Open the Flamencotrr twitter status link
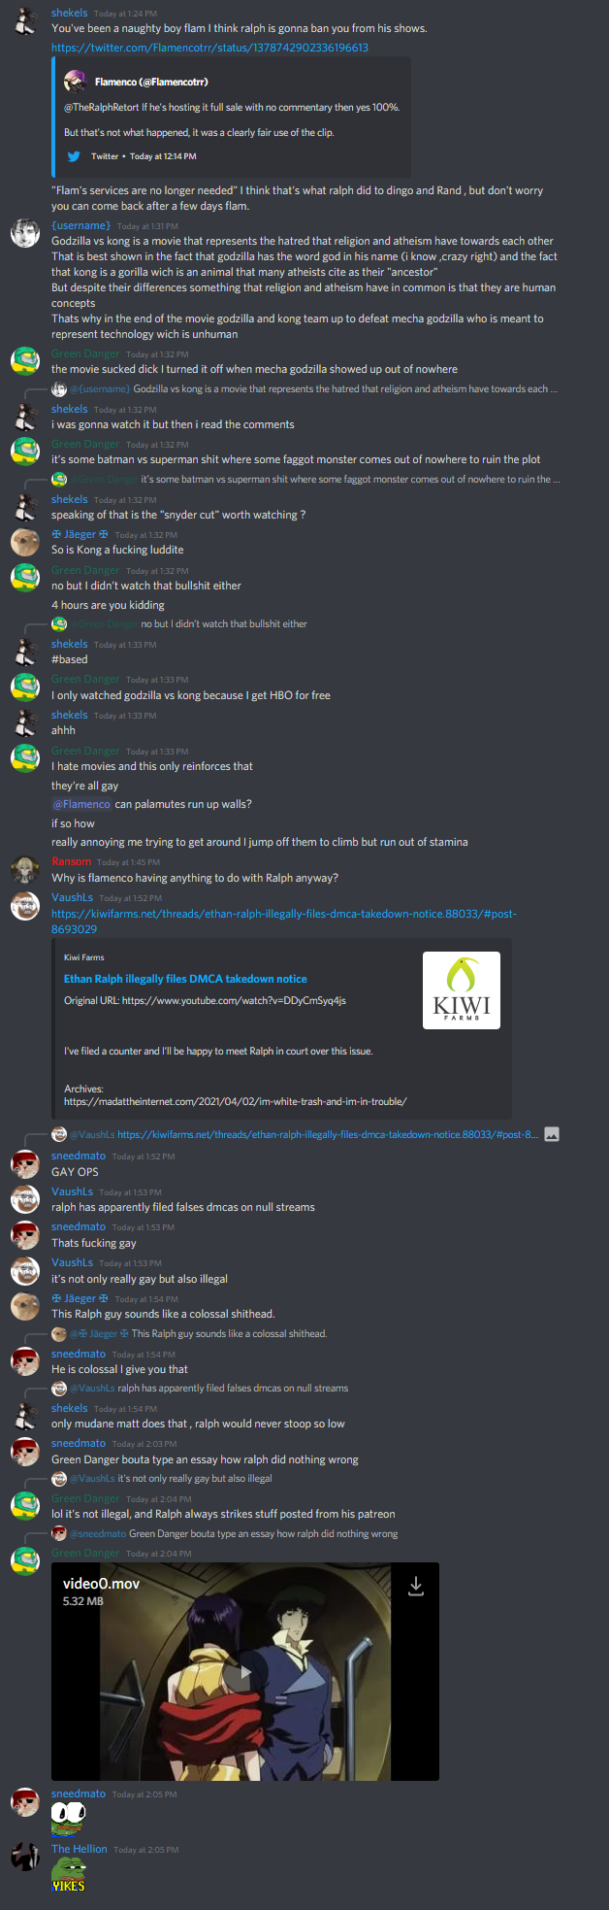The image size is (609, 1910). [209, 48]
